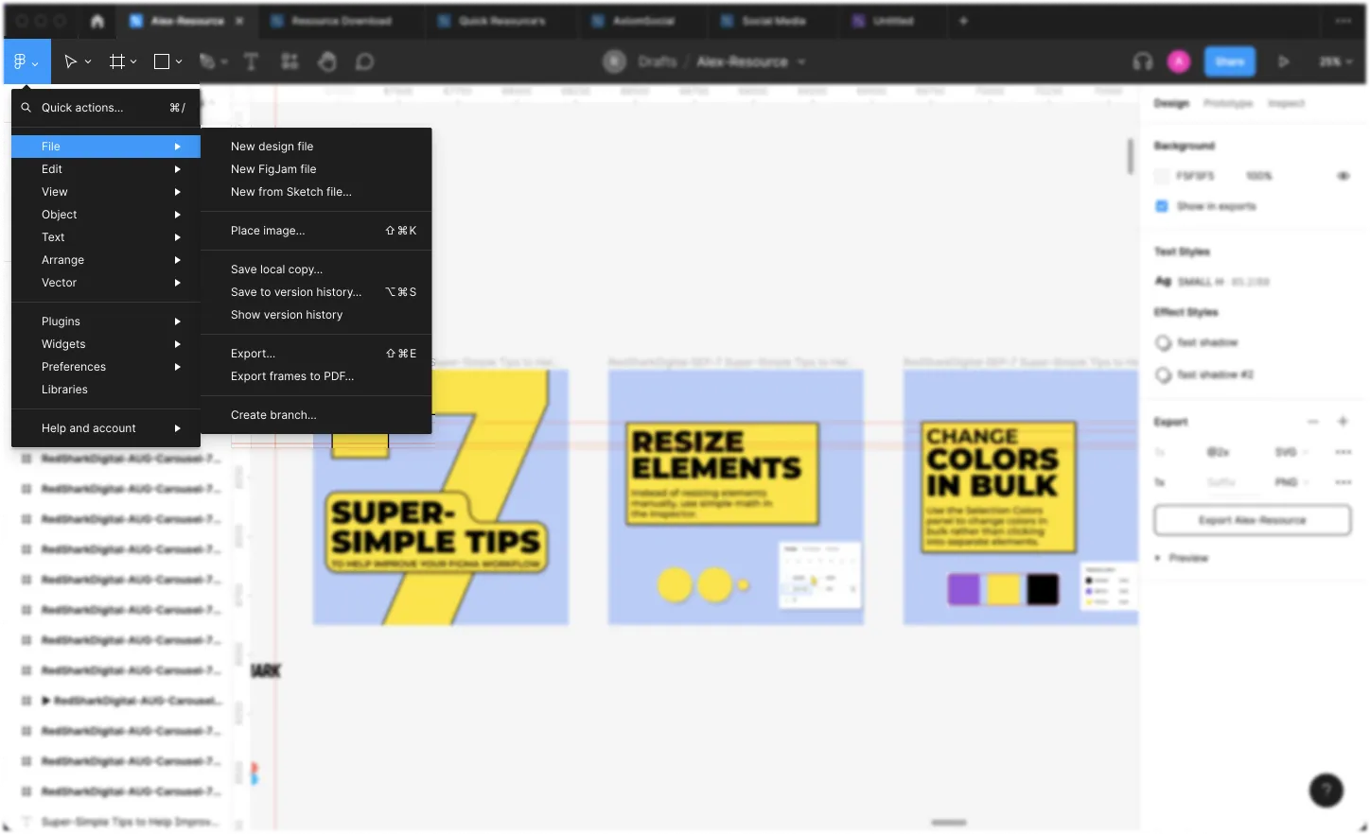Open the Comment tool
The height and width of the screenshot is (834, 1370).
(365, 61)
